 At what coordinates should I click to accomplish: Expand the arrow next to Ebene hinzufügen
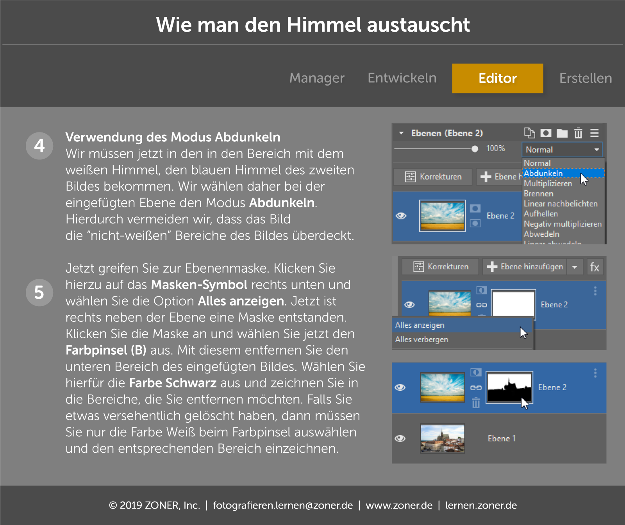point(575,267)
